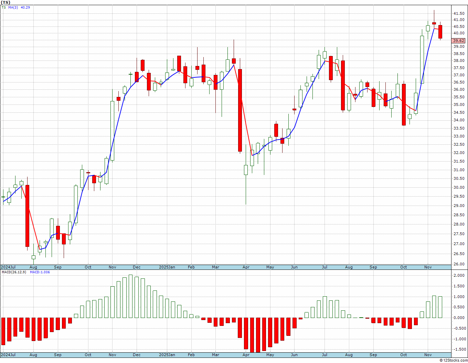Image resolution: width=468 pixels, height=363 pixels.
Task: Click the 26.00 price axis label
Action: 459,264
